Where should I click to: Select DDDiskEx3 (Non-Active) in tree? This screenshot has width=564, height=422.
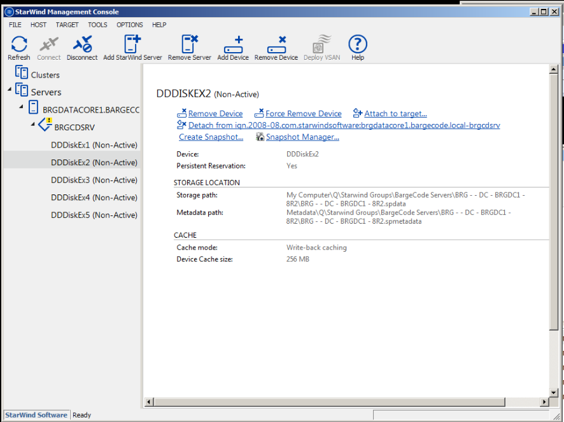pyautogui.click(x=94, y=180)
